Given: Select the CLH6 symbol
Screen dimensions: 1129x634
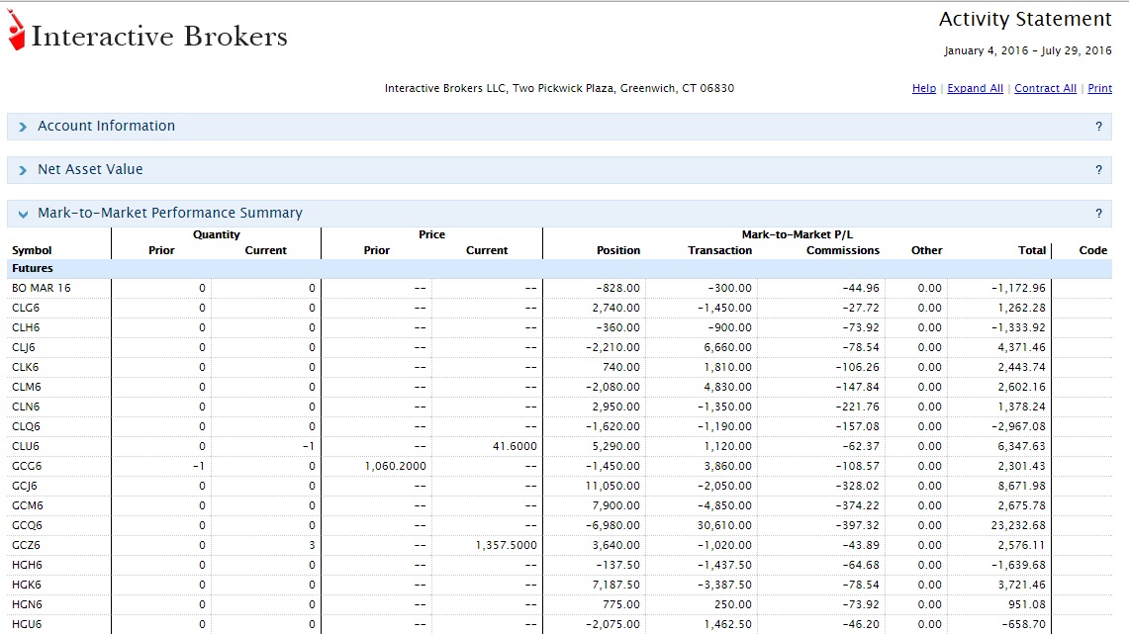Looking at the screenshot, I should (26, 327).
